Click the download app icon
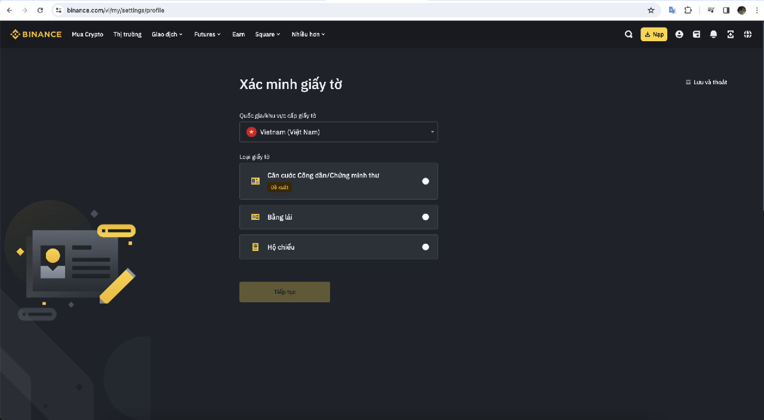This screenshot has width=764, height=420. pos(731,35)
